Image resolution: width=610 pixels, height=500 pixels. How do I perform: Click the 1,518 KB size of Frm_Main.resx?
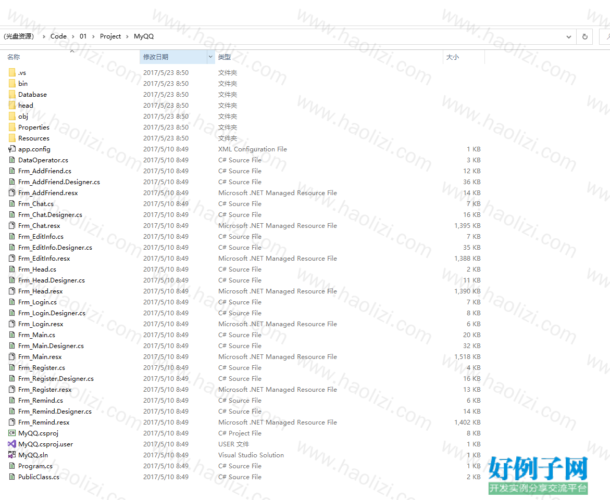[x=468, y=356]
